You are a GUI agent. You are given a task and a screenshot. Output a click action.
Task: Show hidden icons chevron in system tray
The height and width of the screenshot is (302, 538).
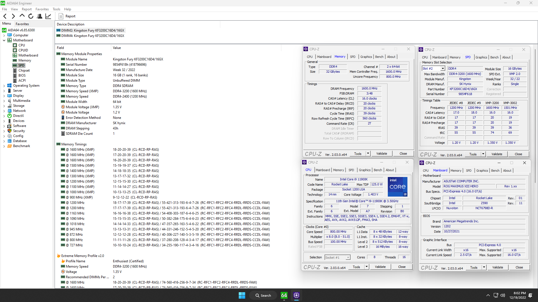coord(488,295)
